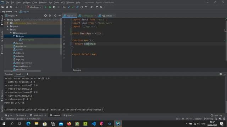Image resolution: width=227 pixels, height=127 pixels.
Task: Open settings via the wrench icon
Action: (x=92, y=7)
